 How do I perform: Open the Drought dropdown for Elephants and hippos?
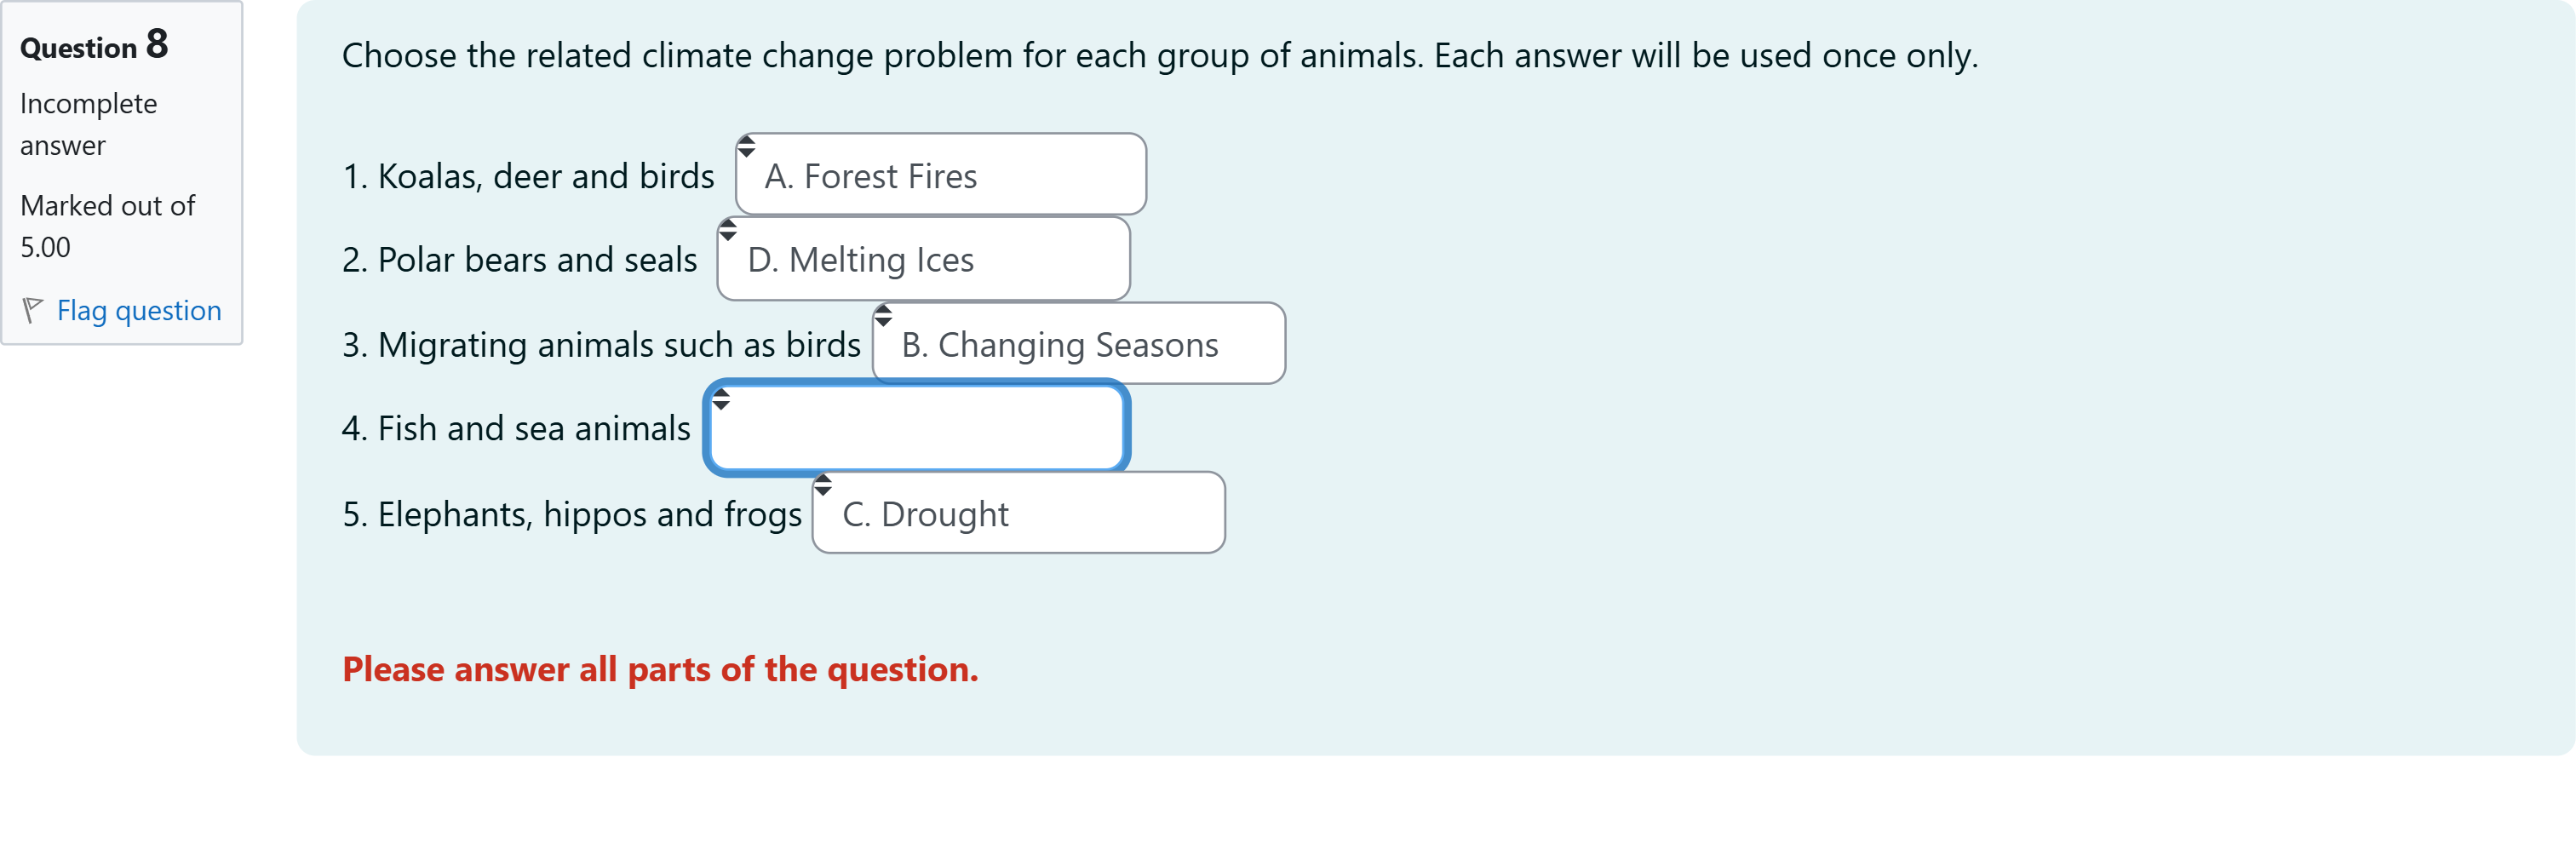click(x=1017, y=513)
